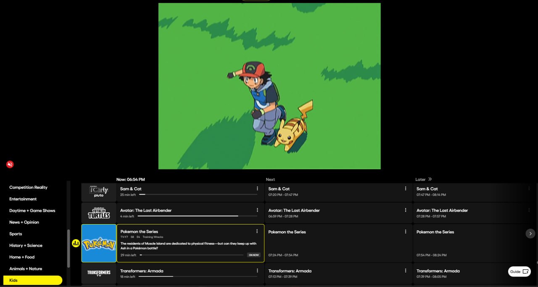Click the iCarly Pluto channel logo

pyautogui.click(x=99, y=192)
